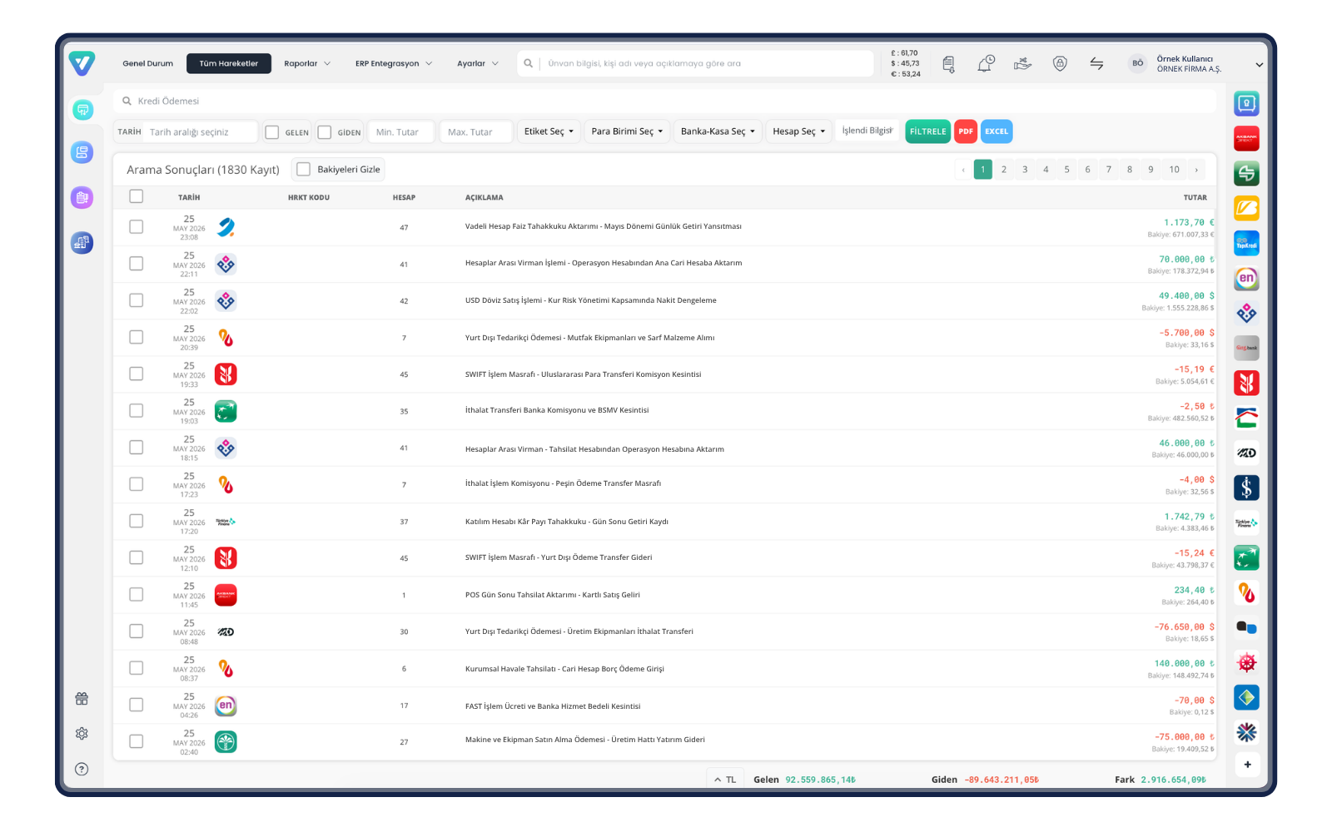Expand the Etiket Seç dropdown
This screenshot has height=832, width=1332.
(549, 131)
